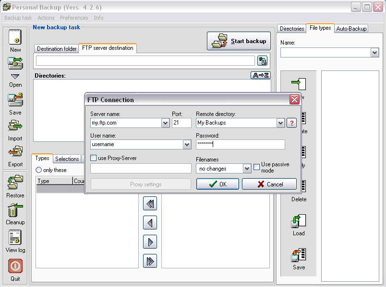Sort directories with the A→Z button
This screenshot has width=386, height=287.
[261, 75]
